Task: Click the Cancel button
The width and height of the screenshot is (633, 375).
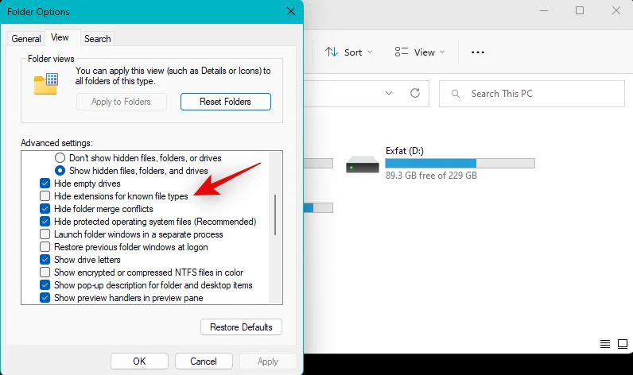Action: point(204,361)
